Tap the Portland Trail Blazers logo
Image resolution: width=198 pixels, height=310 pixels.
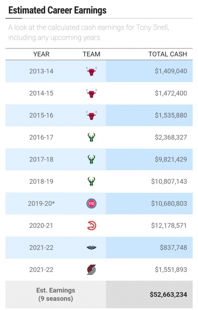click(91, 269)
